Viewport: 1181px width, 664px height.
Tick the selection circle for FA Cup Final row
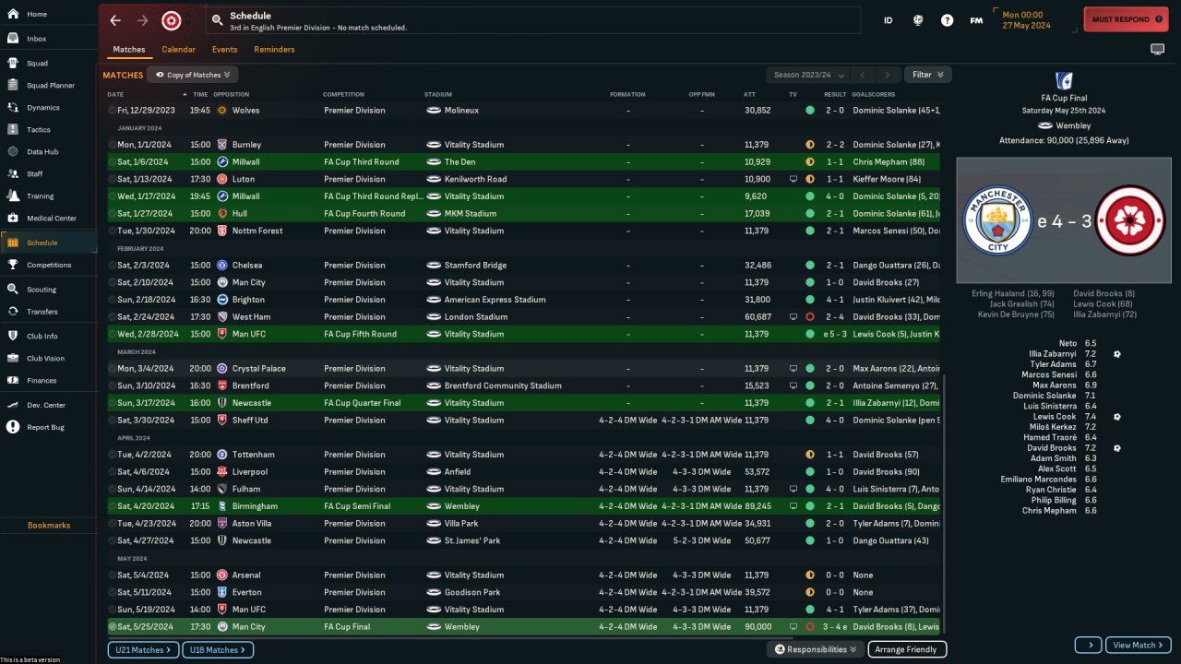click(113, 627)
